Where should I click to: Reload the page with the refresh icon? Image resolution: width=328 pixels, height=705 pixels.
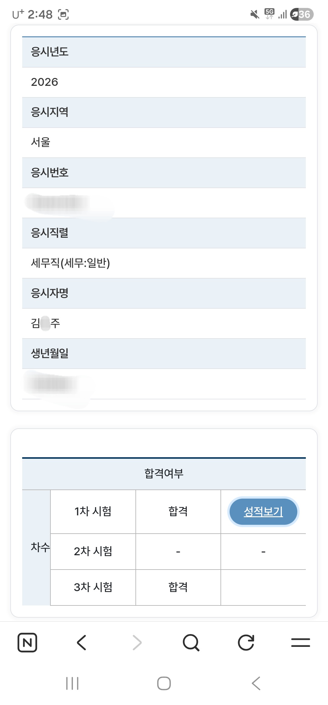(x=246, y=643)
